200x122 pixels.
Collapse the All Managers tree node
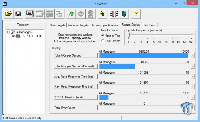8,32
